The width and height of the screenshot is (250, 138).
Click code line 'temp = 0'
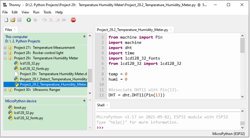(x=118, y=74)
